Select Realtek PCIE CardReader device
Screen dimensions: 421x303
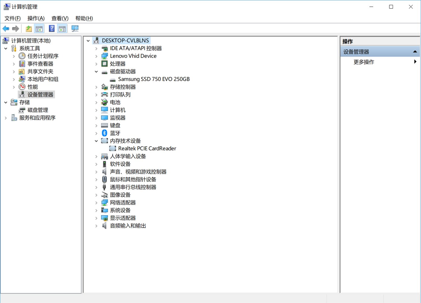147,149
